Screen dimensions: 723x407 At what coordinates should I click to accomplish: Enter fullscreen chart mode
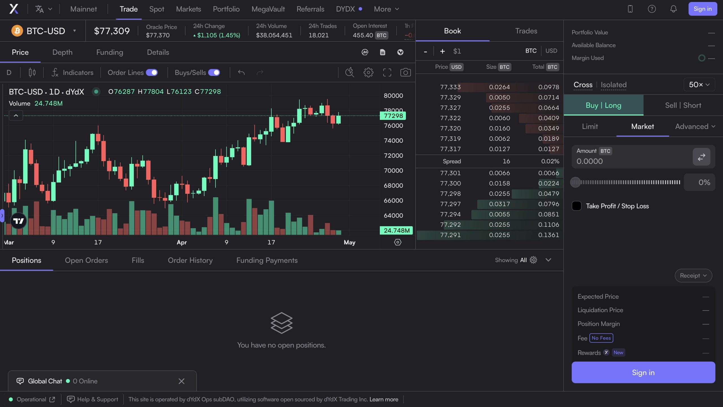(387, 72)
